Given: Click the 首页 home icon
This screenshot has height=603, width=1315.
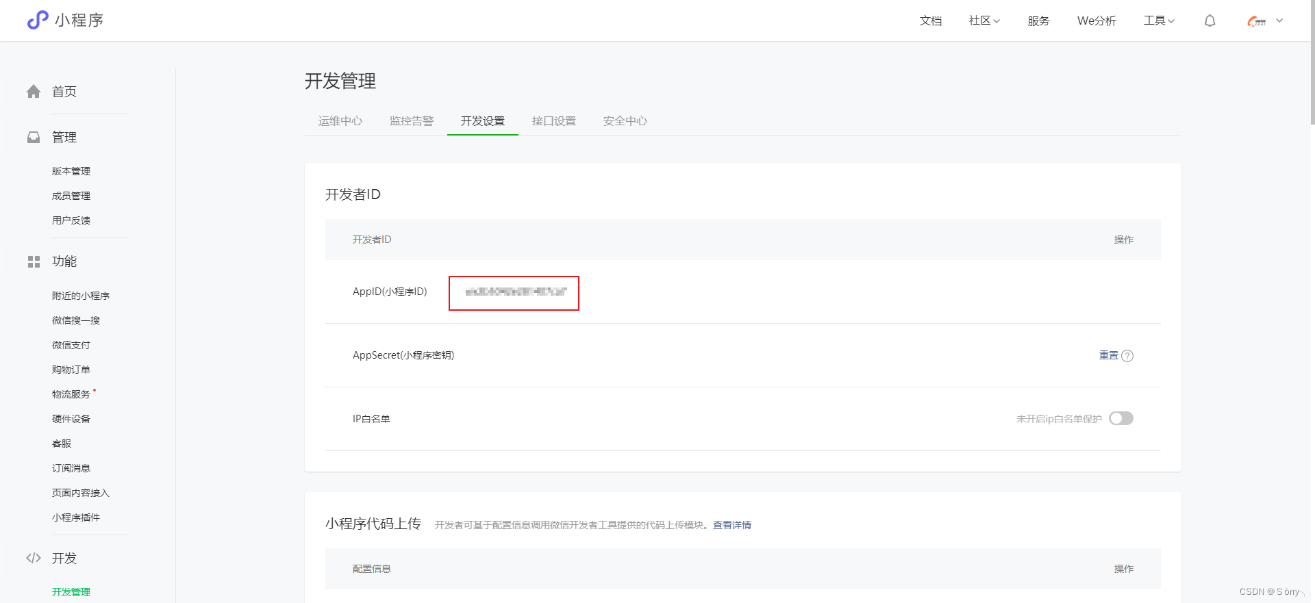Looking at the screenshot, I should tap(34, 92).
